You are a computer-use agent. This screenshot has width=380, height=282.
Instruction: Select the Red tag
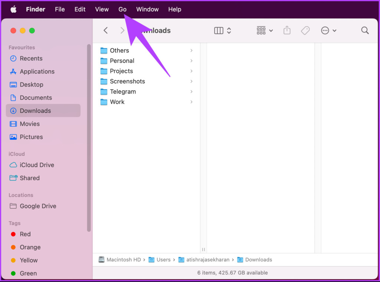pyautogui.click(x=43, y=234)
